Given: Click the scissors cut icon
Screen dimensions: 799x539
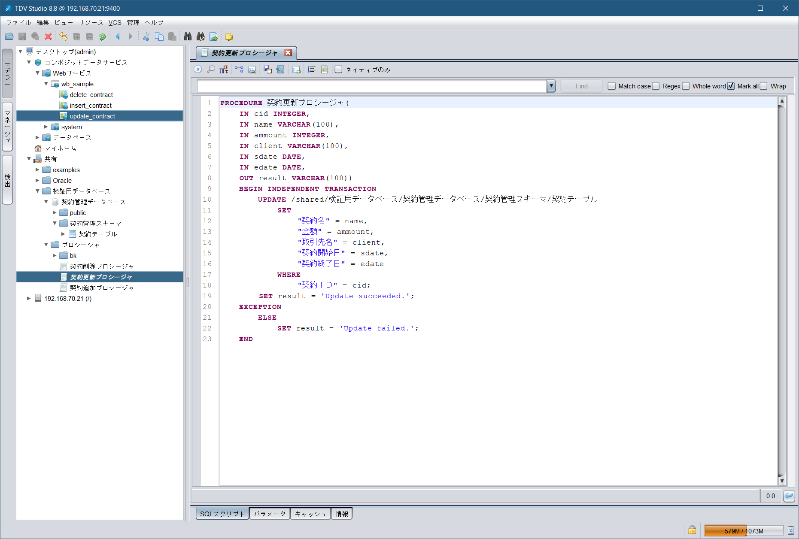Looking at the screenshot, I should (146, 37).
